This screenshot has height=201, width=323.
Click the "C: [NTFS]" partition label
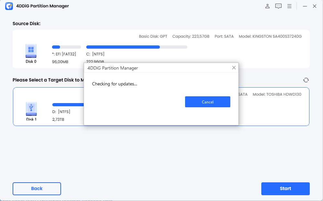coord(95,54)
